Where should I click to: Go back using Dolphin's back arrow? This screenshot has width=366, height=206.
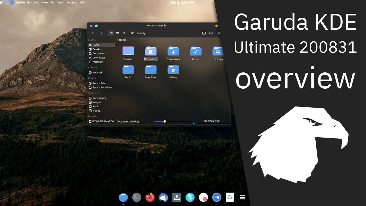point(93,33)
